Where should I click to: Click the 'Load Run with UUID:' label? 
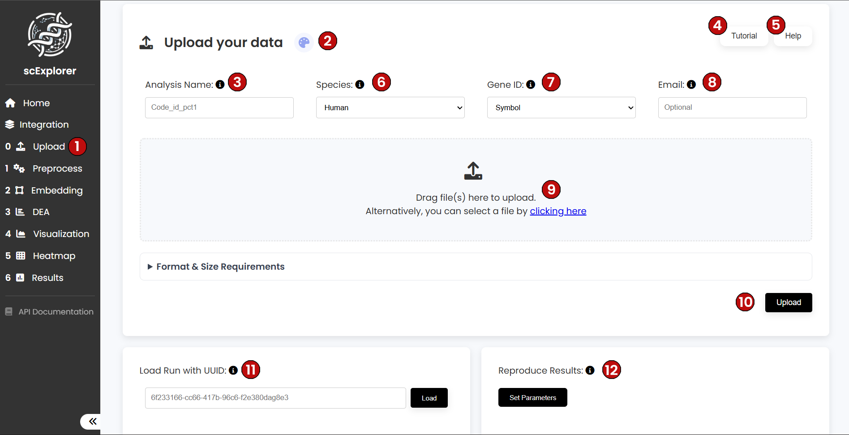click(183, 370)
